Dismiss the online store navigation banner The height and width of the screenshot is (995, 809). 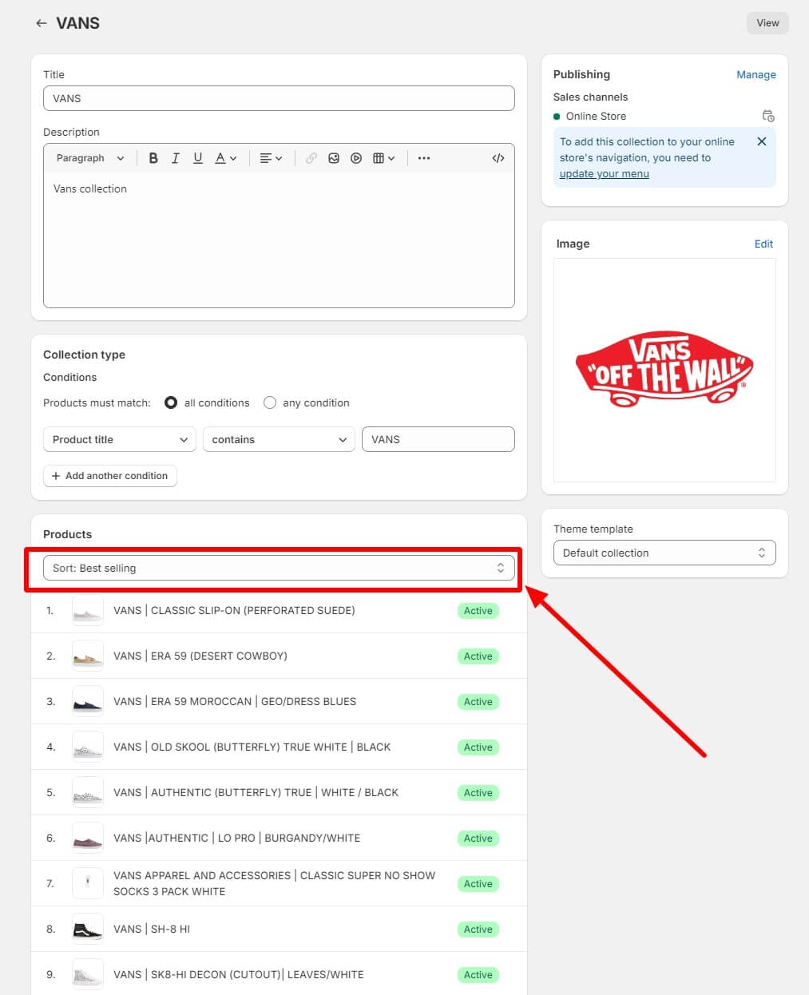[x=761, y=141]
